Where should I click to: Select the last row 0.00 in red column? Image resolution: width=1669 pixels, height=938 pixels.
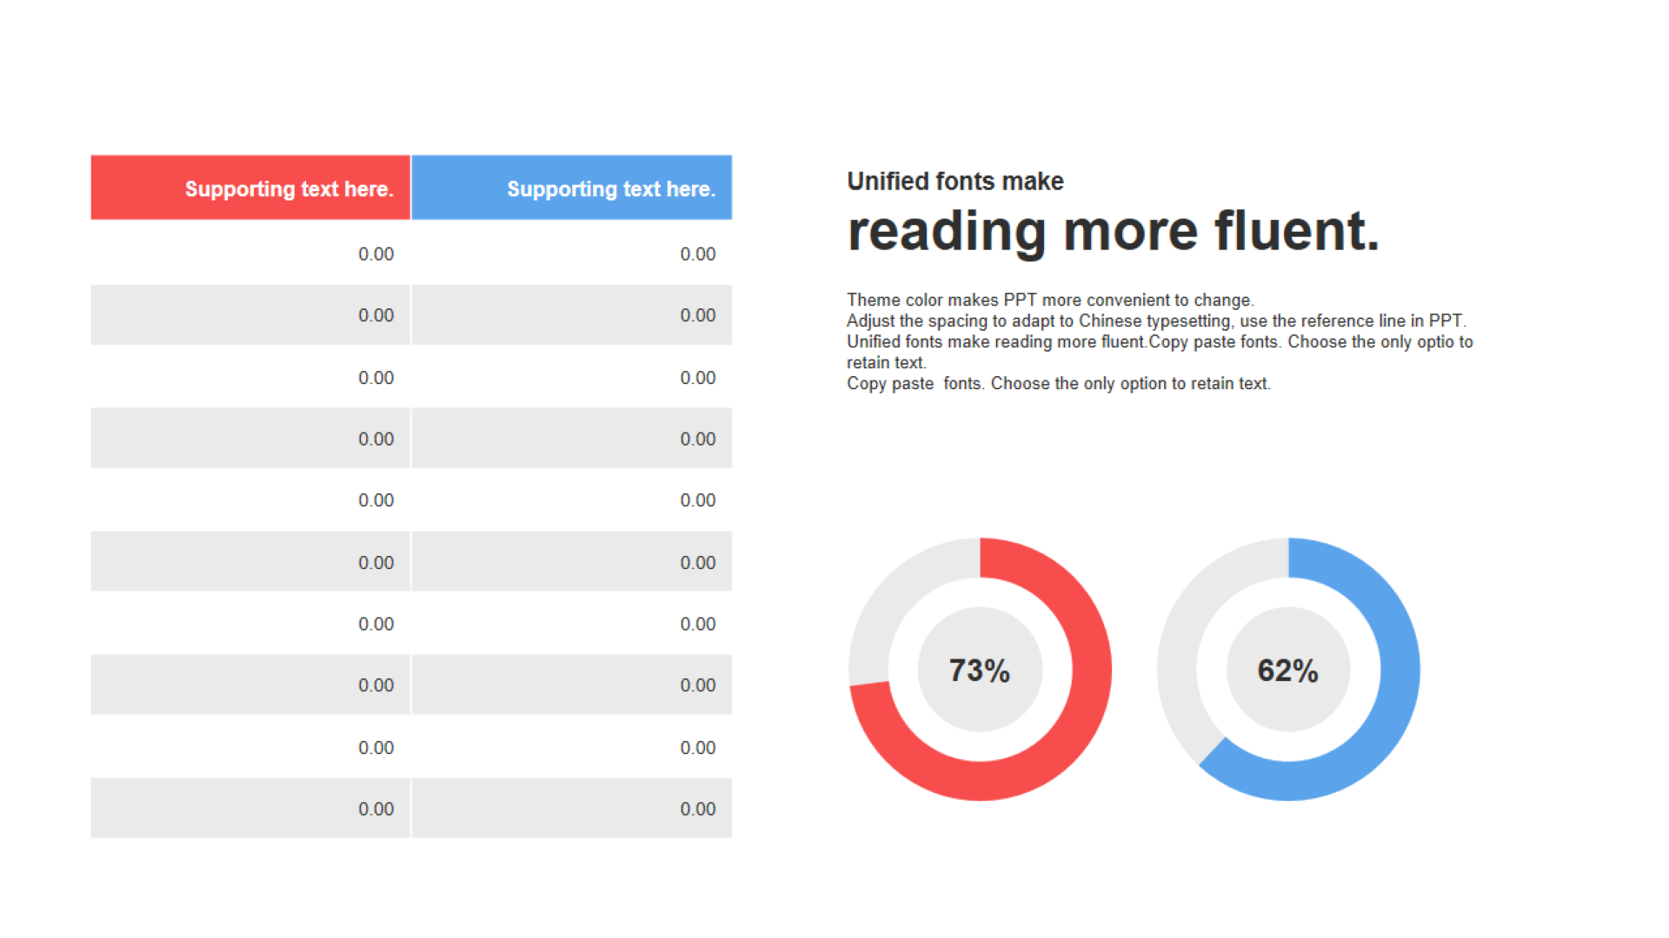click(376, 809)
